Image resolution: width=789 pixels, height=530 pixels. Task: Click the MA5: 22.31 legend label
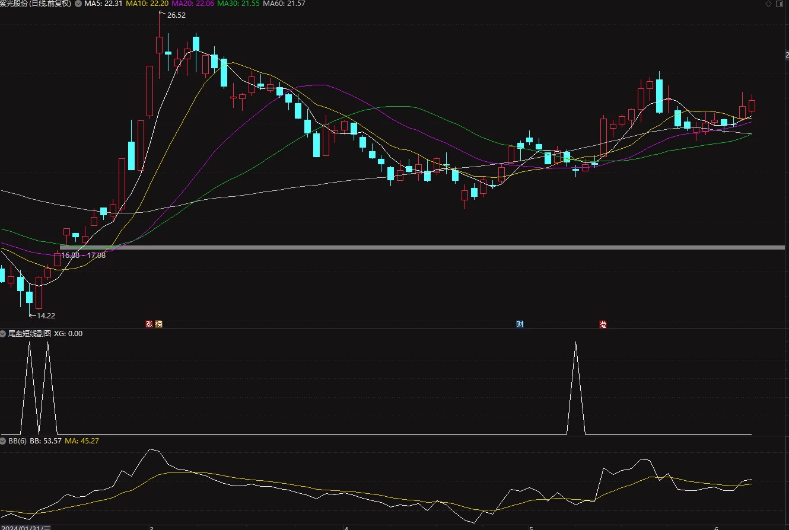[x=103, y=4]
